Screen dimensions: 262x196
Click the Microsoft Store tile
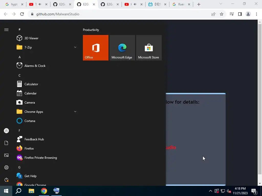coord(149,48)
